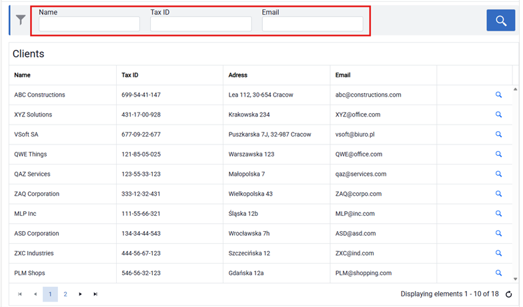Open details magnifier for ASD Corporation
This screenshot has width=523, height=307.
(498, 233)
